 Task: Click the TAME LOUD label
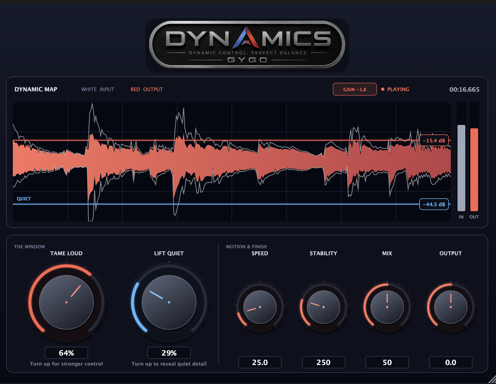coord(66,253)
